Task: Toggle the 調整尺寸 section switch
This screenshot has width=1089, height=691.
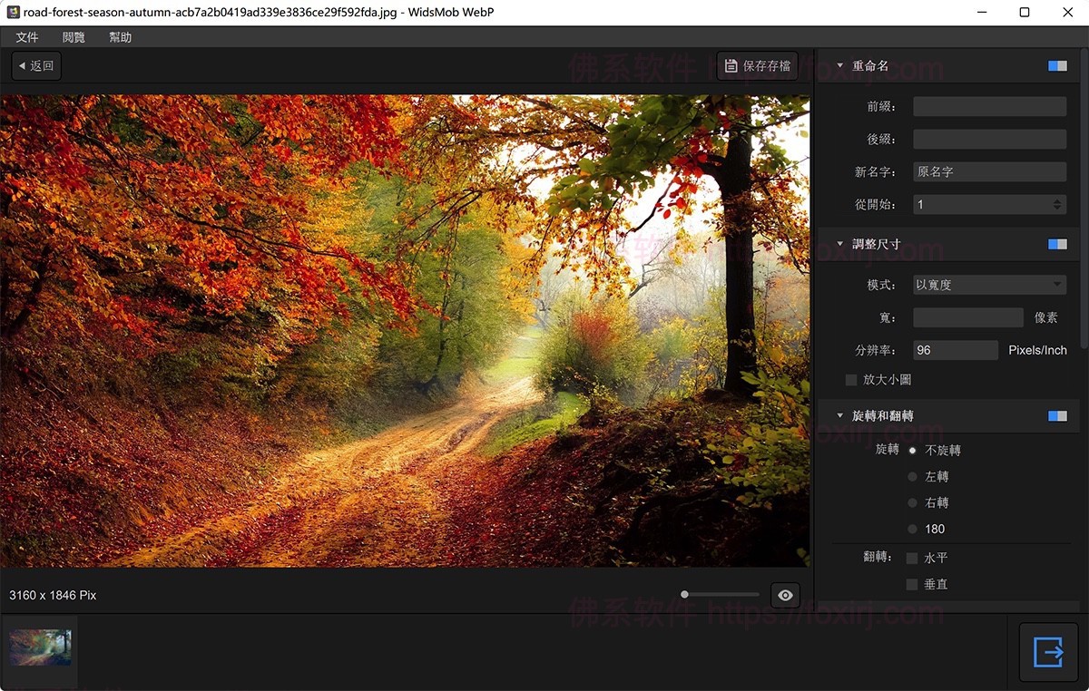Action: [x=1057, y=244]
